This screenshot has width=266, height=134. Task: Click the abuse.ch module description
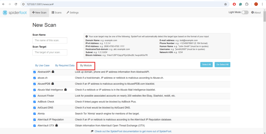pos(119,78)
